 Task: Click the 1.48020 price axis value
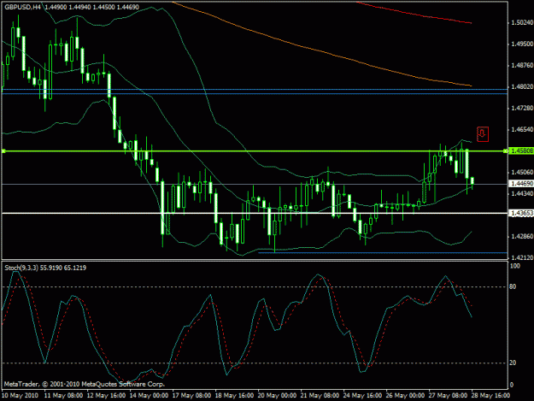point(522,87)
